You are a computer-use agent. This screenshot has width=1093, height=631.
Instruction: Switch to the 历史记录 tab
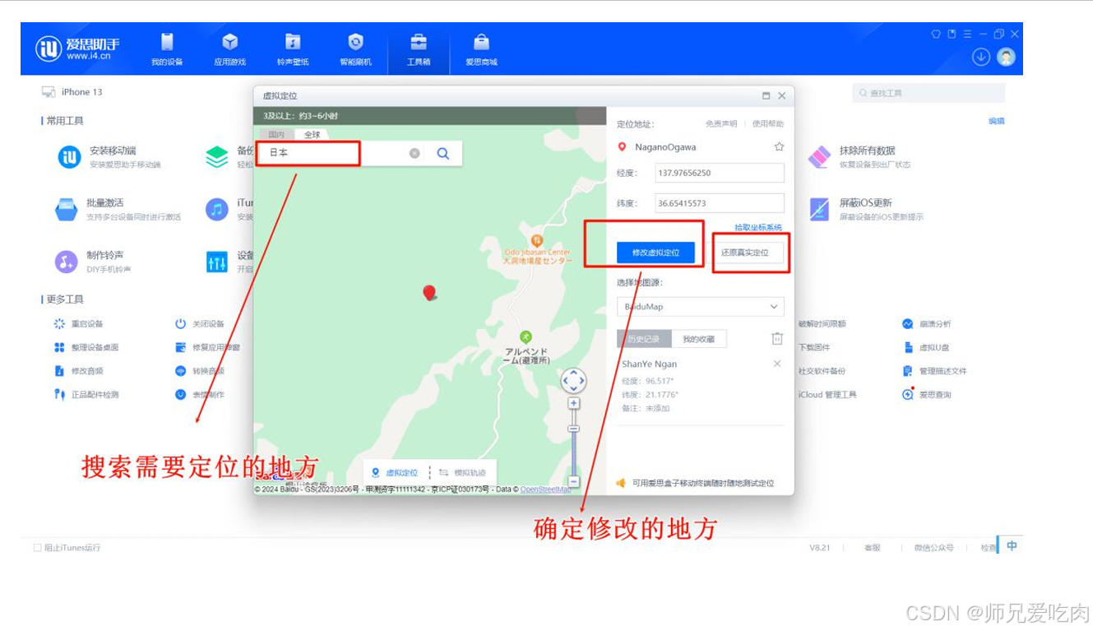[x=644, y=339]
